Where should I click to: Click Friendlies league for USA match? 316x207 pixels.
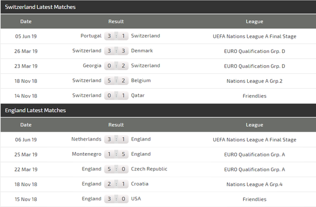(254, 199)
